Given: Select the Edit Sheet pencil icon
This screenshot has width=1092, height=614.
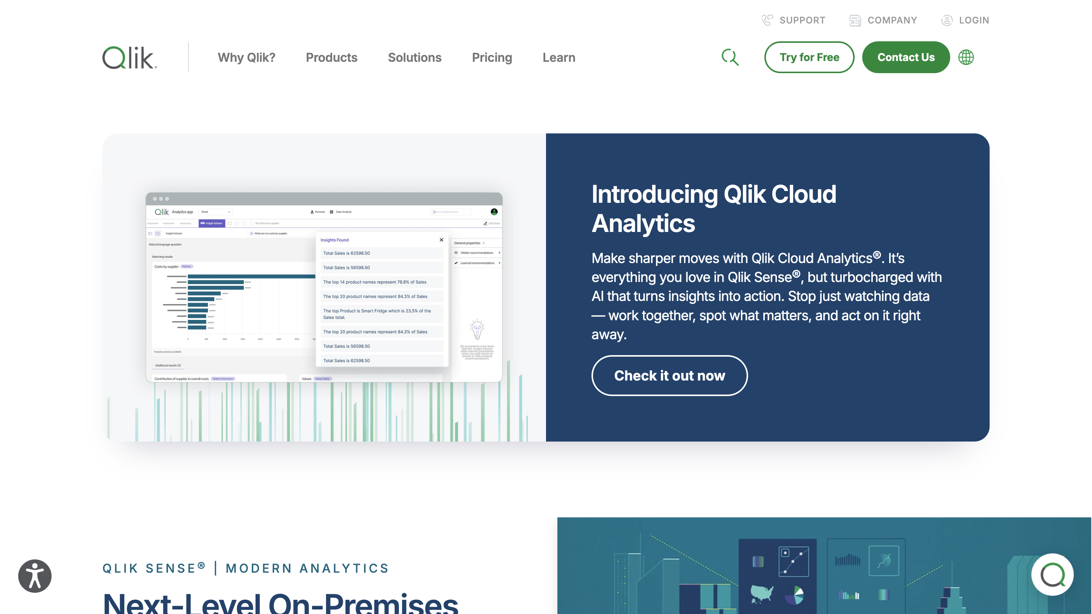Looking at the screenshot, I should [485, 223].
